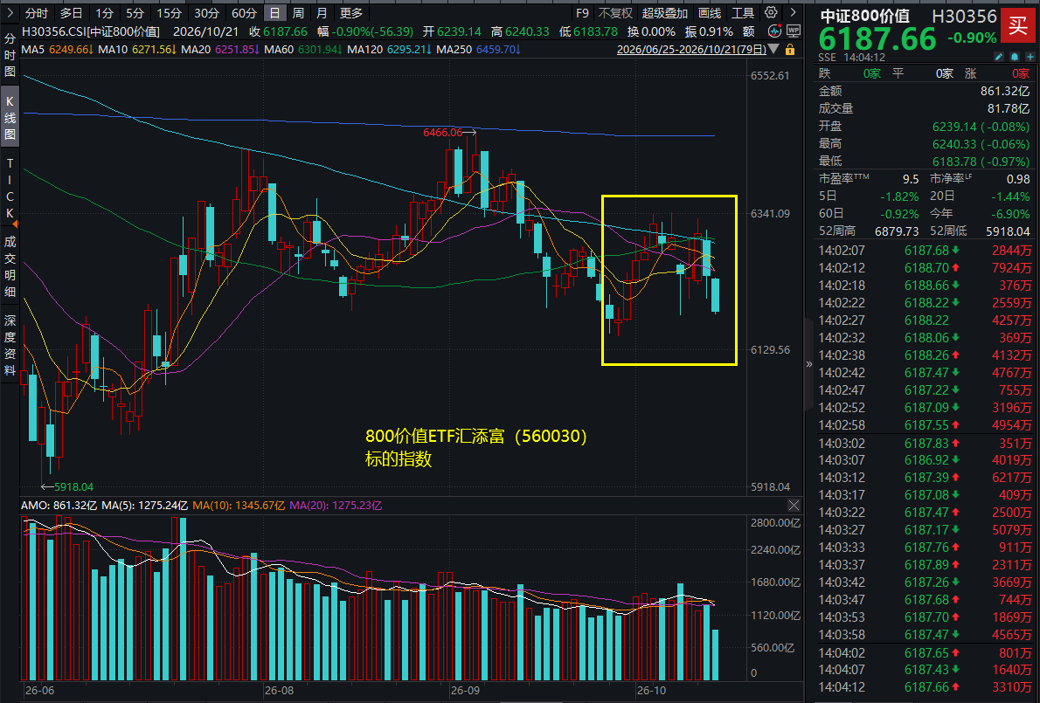Select the 5分 chart period
1040x703 pixels.
point(135,13)
